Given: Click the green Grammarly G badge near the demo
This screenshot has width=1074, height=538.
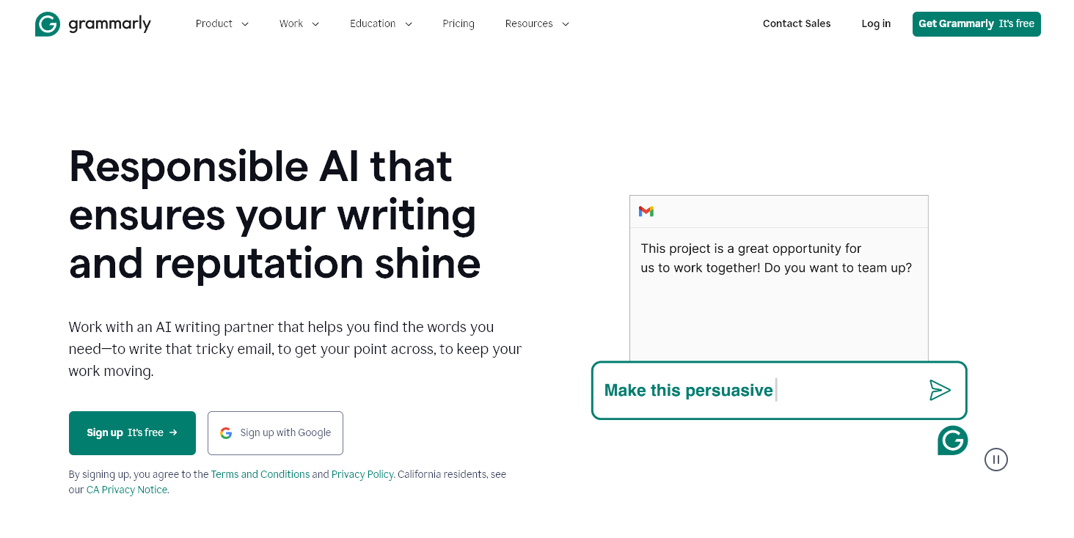Looking at the screenshot, I should [x=952, y=441].
